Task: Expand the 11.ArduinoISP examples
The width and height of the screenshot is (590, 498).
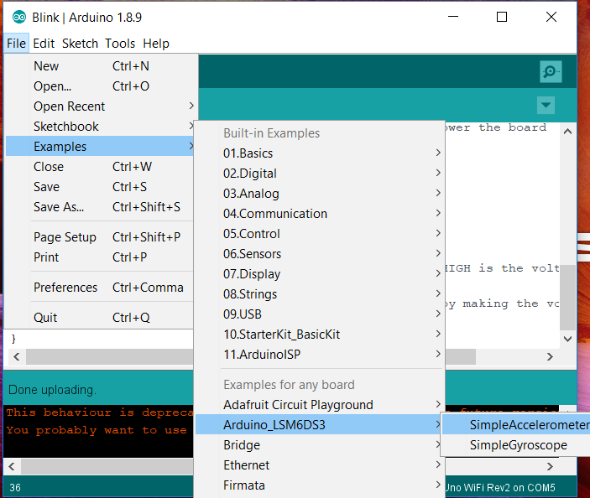Action: pos(320,355)
